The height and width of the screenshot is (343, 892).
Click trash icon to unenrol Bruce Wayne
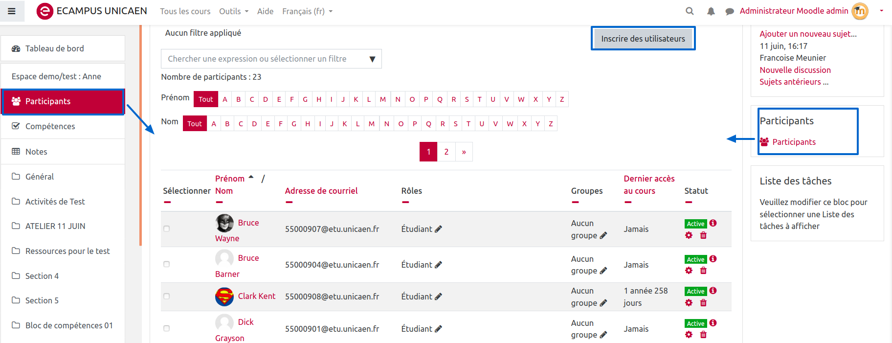coord(703,235)
